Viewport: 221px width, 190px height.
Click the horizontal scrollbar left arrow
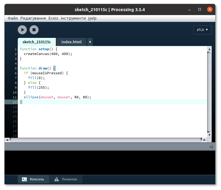coord(7,140)
